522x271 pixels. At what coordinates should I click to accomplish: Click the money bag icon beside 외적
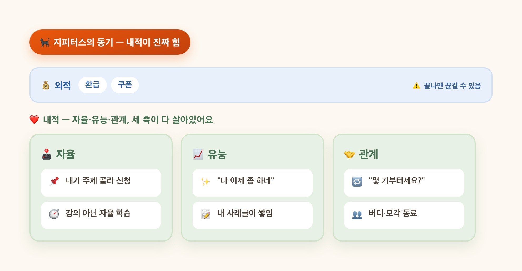46,85
